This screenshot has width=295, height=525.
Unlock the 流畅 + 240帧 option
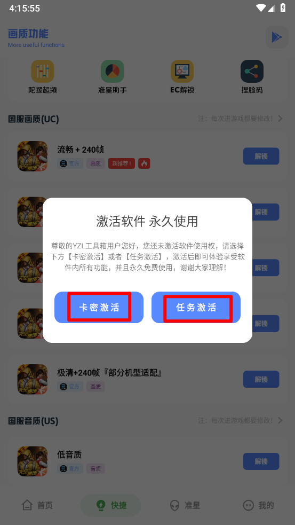point(261,156)
